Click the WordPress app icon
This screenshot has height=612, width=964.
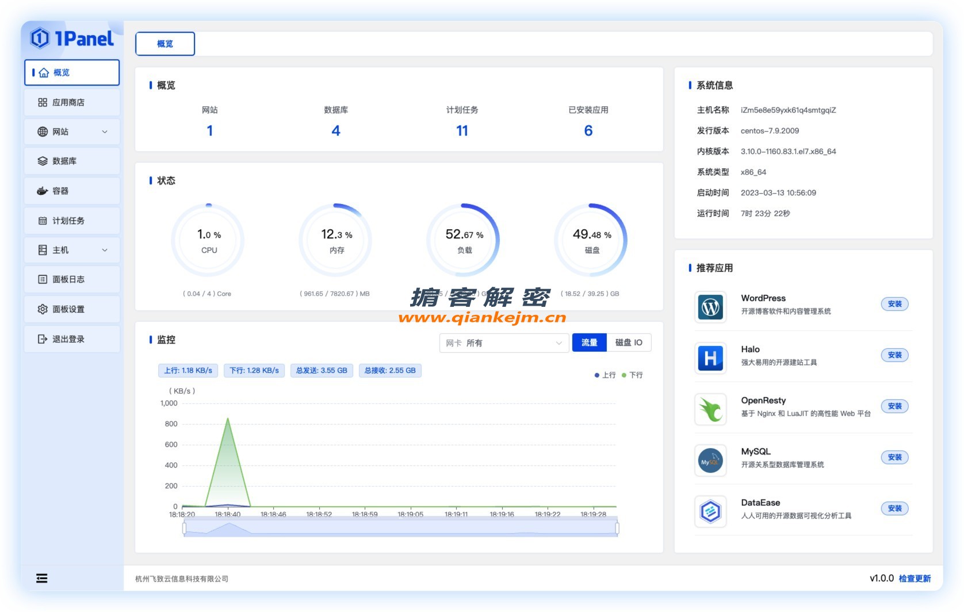[x=710, y=307]
